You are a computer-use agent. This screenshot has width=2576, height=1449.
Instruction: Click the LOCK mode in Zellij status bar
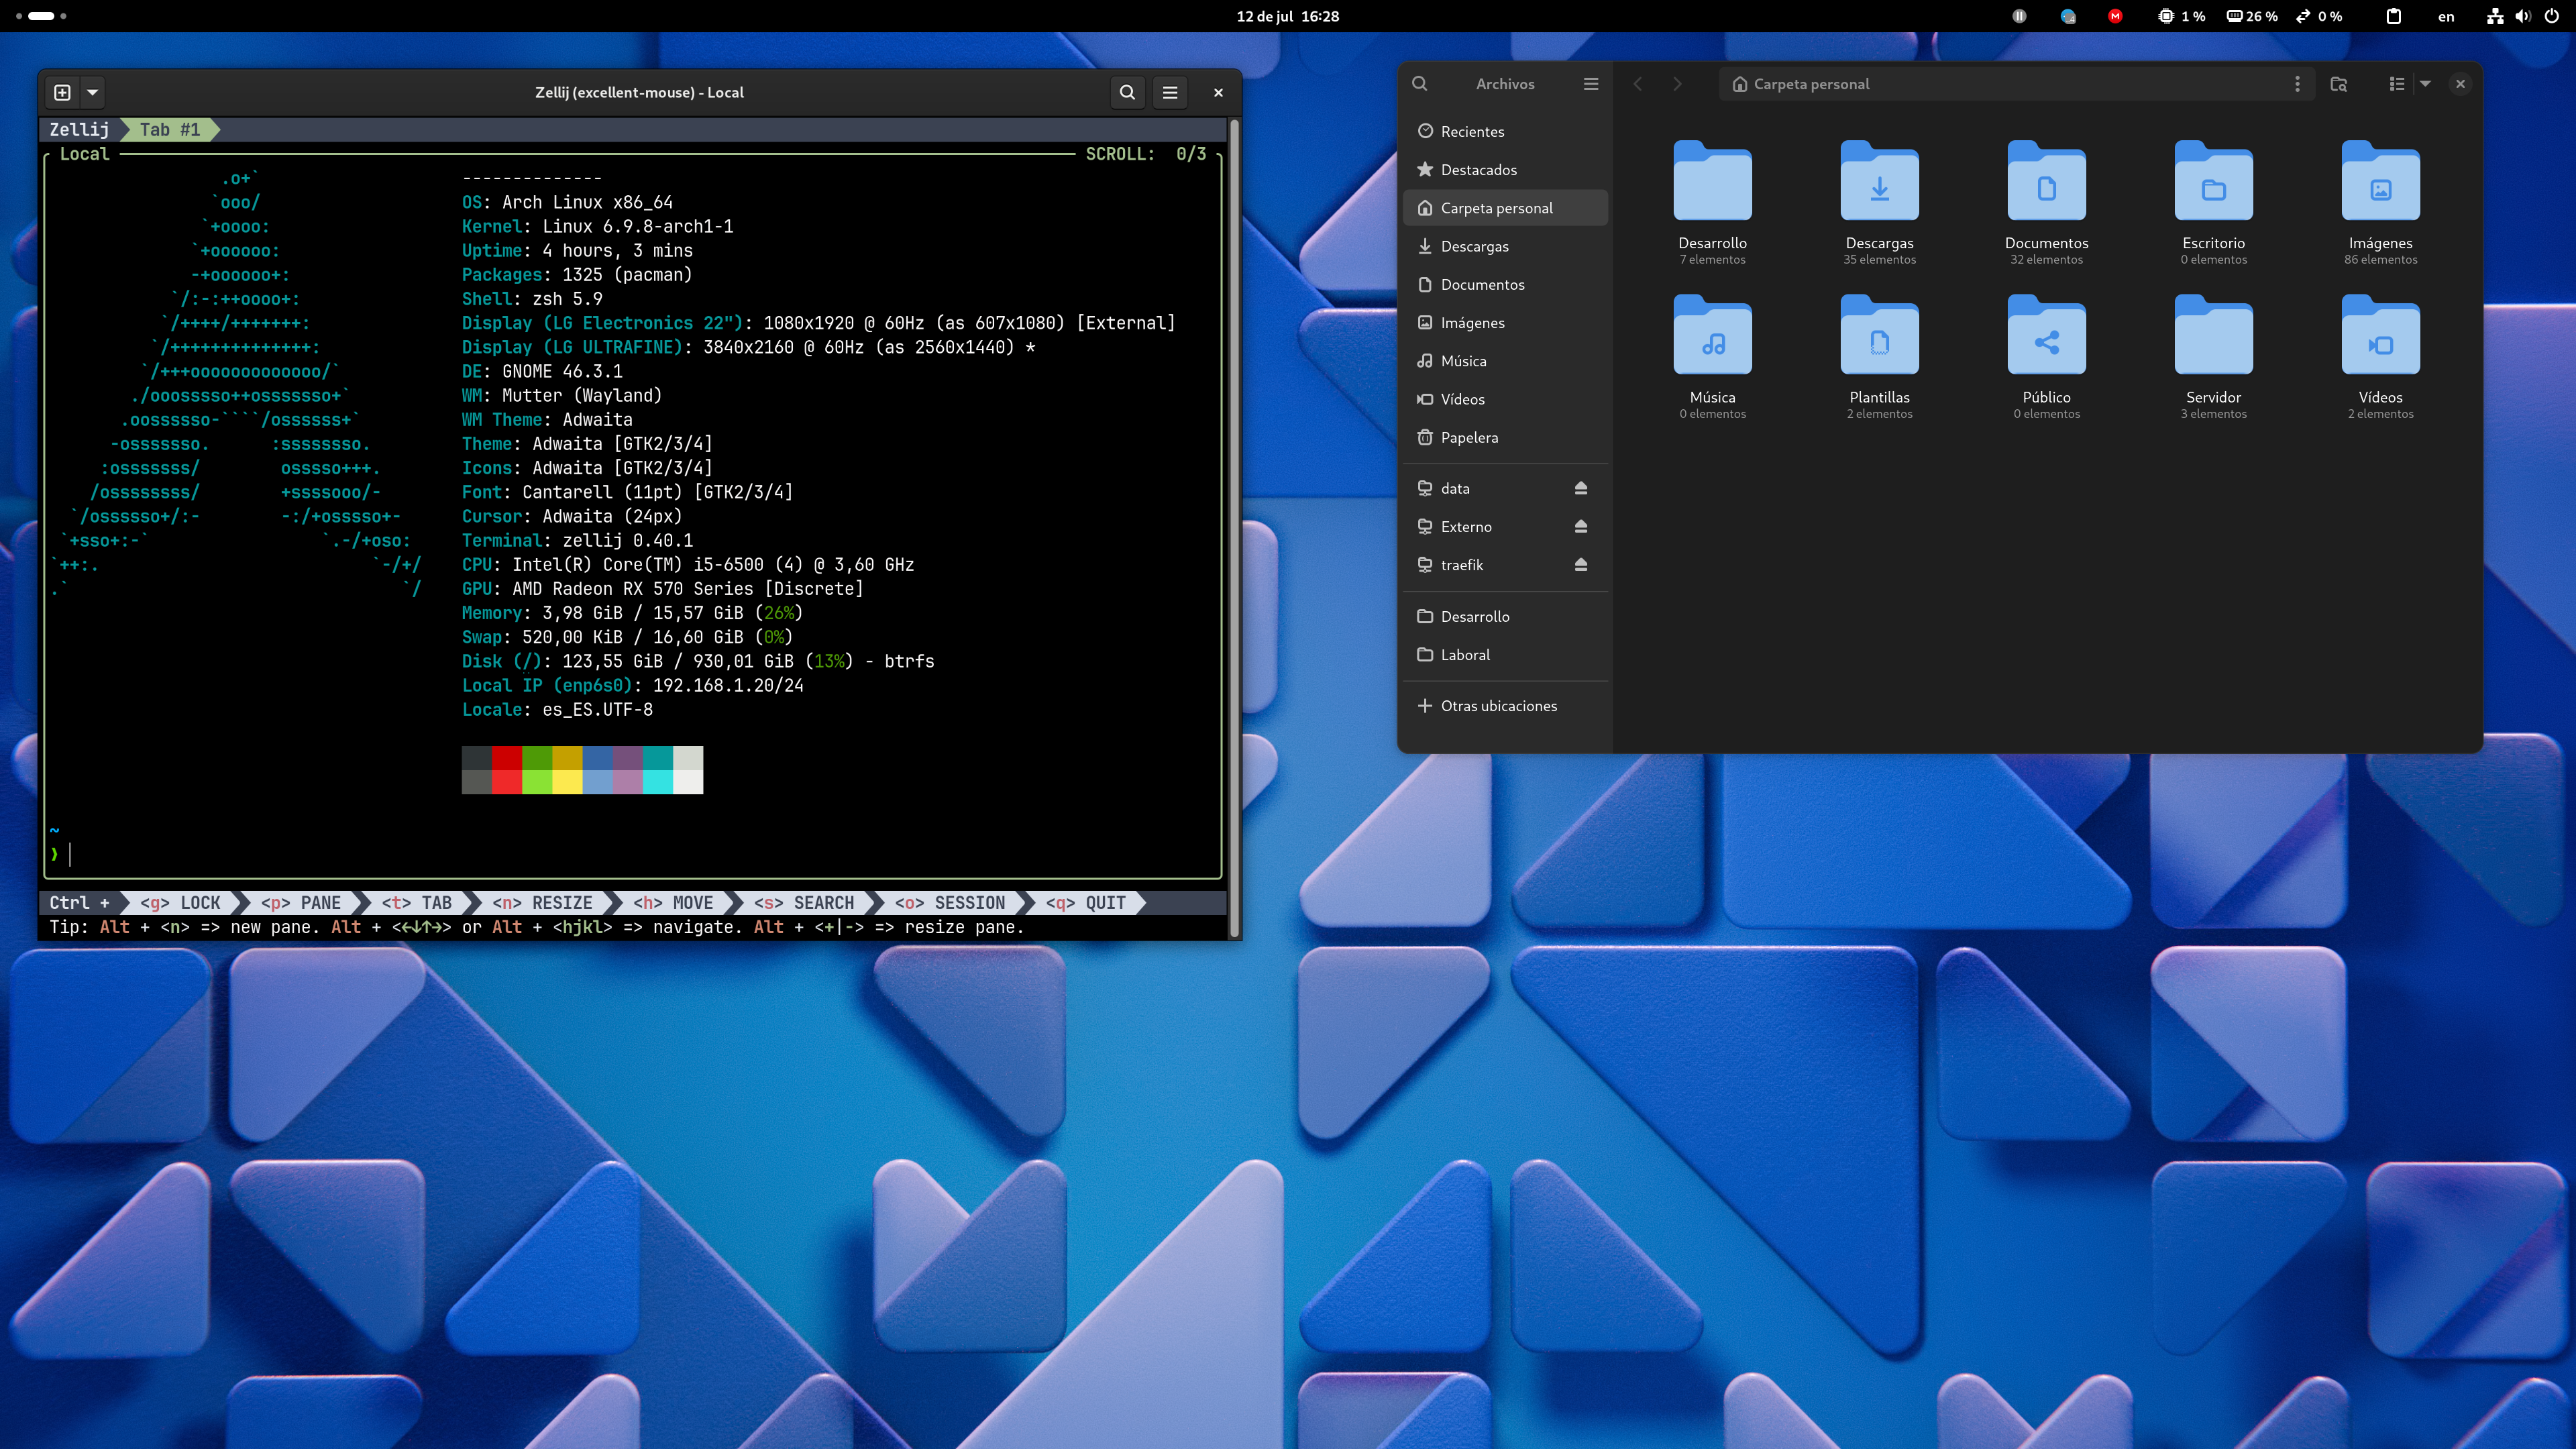click(x=180, y=903)
